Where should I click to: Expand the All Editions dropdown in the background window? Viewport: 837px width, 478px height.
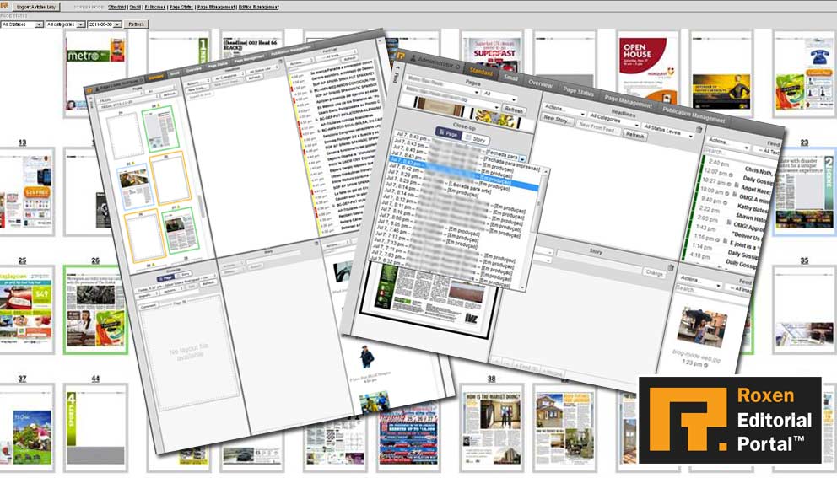(x=22, y=24)
